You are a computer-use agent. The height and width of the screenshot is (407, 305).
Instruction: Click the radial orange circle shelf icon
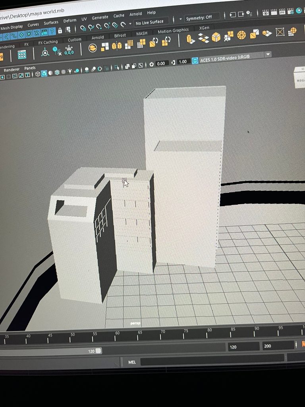click(x=241, y=35)
